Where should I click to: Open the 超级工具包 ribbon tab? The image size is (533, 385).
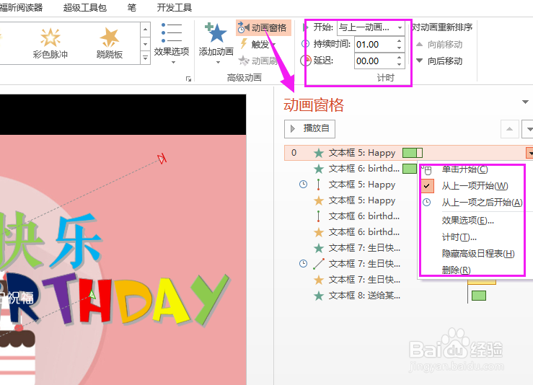[x=85, y=7]
